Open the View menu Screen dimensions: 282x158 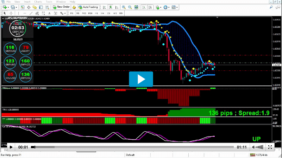[x=17, y=2]
